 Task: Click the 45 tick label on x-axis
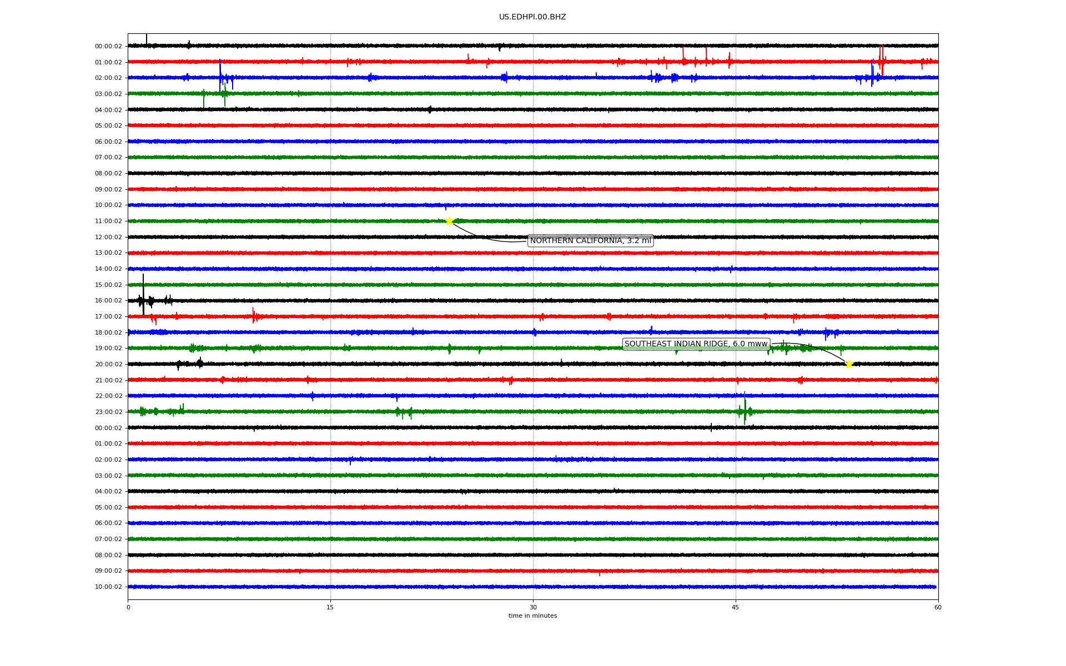(x=735, y=607)
